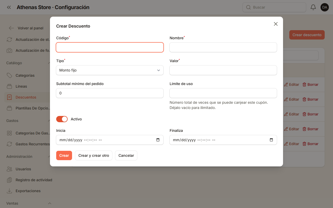Screen dimensions: 333x208
Task: Click the Crear button
Action: (64, 155)
